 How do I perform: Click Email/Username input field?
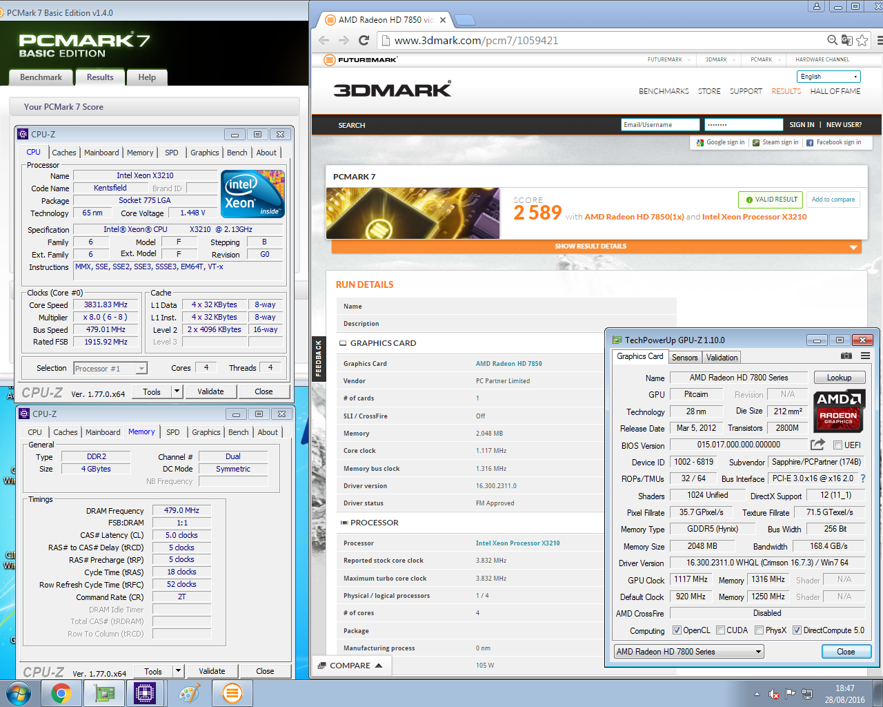pos(660,125)
